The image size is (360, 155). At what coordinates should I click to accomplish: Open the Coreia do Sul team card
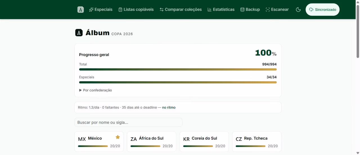[x=204, y=142]
